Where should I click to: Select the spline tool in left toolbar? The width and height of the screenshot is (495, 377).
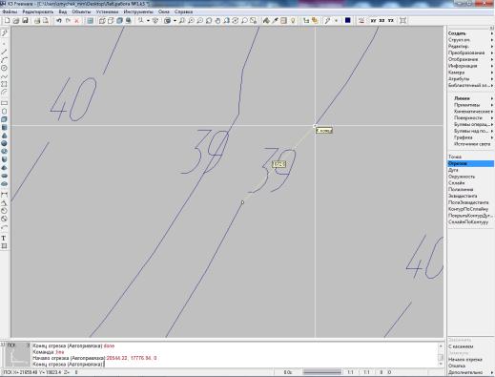coord(4,76)
